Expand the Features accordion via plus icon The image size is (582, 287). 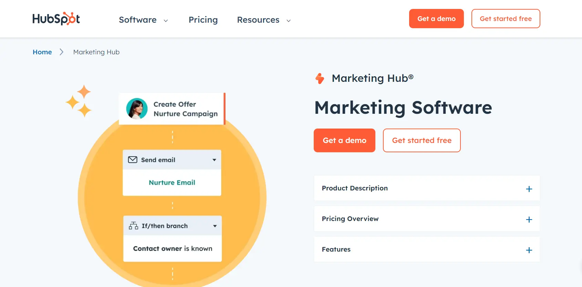[x=529, y=250]
